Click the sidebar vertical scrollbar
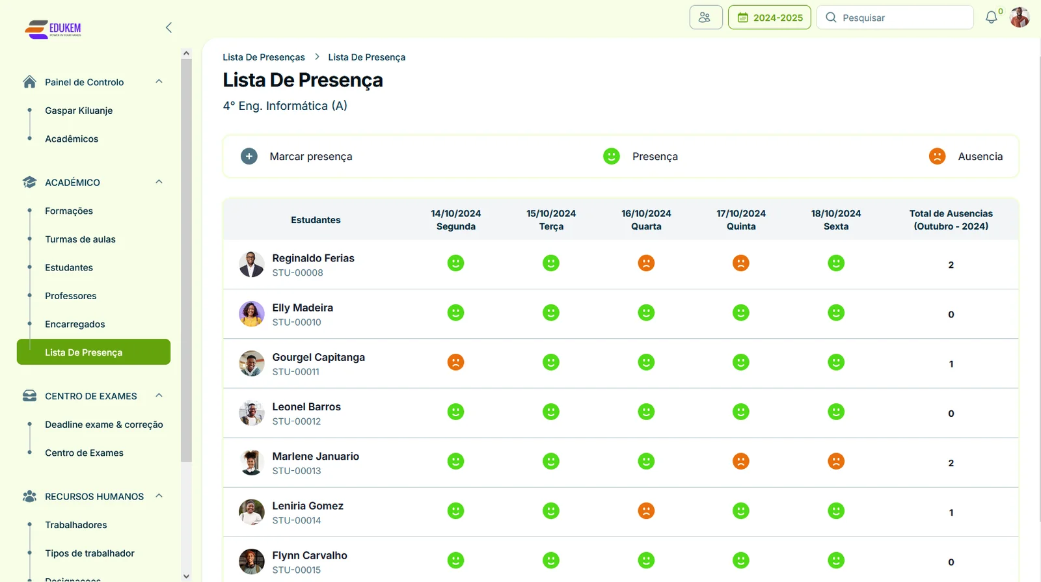The width and height of the screenshot is (1041, 582). click(x=186, y=260)
